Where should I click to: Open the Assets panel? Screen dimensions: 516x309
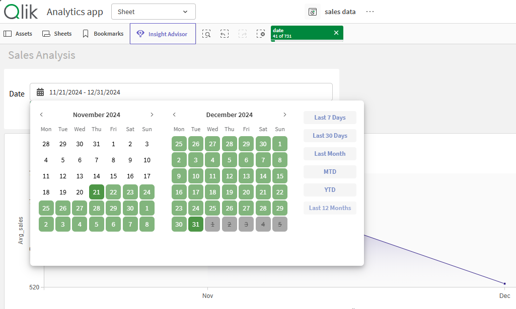(x=18, y=34)
